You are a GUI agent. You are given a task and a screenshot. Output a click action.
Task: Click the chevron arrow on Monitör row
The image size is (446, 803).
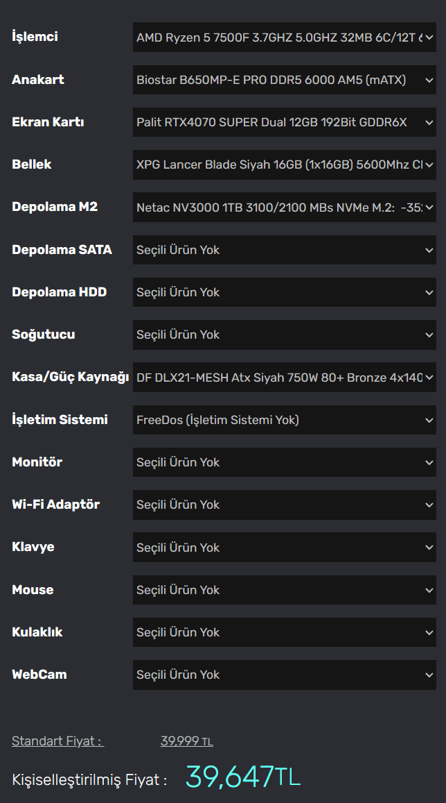[429, 462]
